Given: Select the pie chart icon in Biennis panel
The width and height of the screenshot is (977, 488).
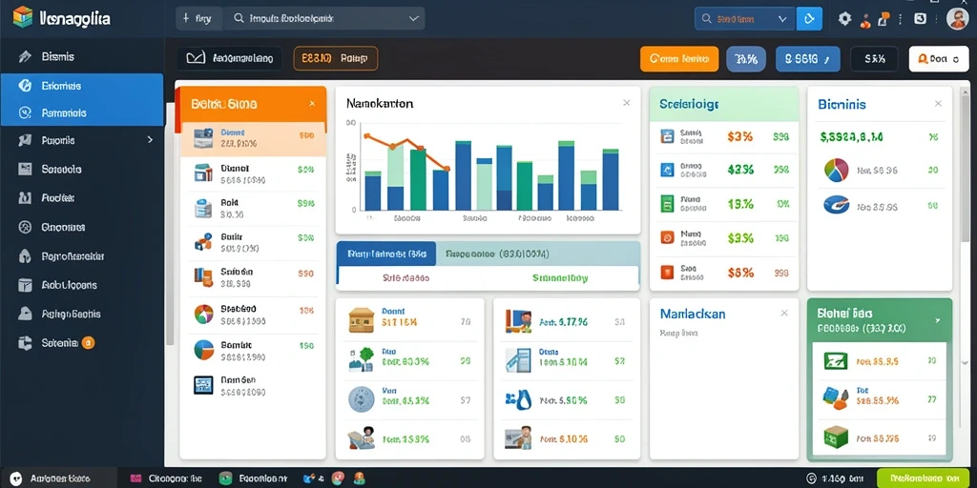Looking at the screenshot, I should click(x=836, y=170).
